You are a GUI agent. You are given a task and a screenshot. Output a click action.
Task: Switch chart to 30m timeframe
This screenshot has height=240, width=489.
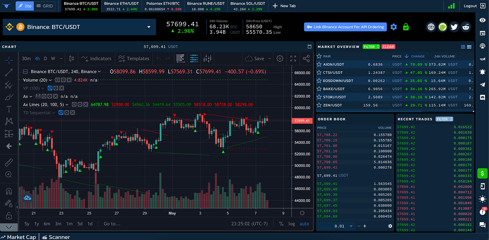coord(26,58)
